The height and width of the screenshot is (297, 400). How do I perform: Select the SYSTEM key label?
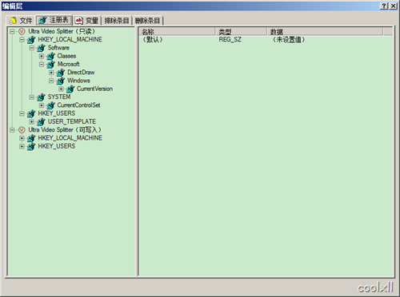(x=59, y=97)
